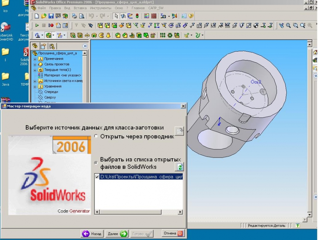Click the Zoom to Fit magnifier icon
The height and width of the screenshot is (240, 319).
[x=288, y=25]
